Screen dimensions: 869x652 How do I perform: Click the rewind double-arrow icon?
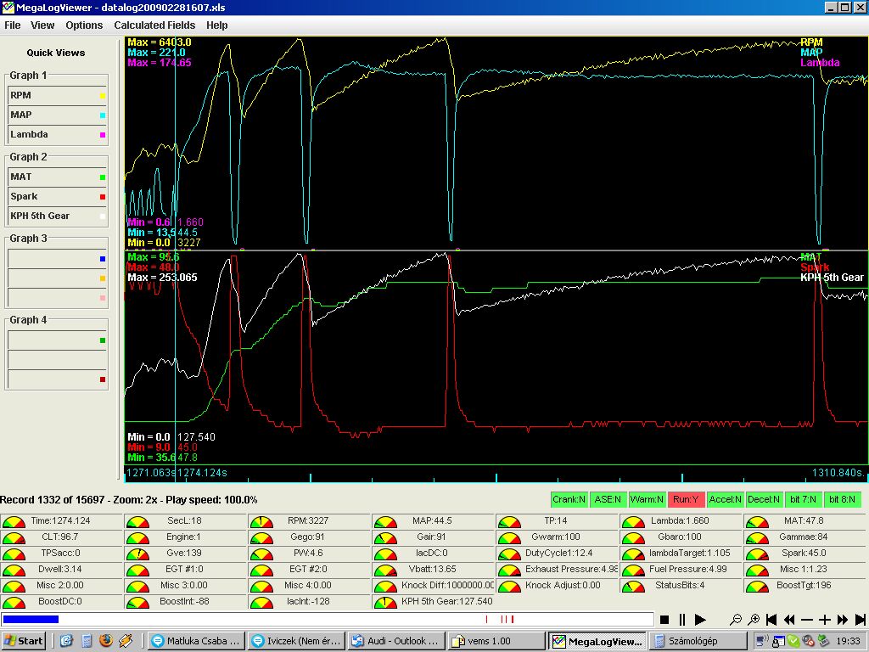(x=789, y=621)
